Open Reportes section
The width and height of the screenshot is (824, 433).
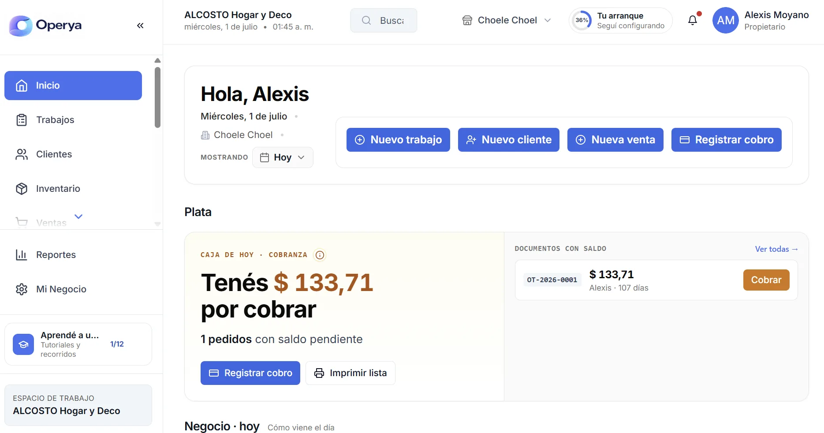coord(73,255)
